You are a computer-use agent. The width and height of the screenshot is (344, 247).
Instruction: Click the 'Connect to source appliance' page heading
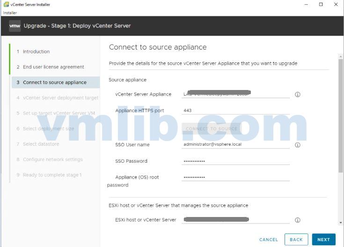click(158, 47)
